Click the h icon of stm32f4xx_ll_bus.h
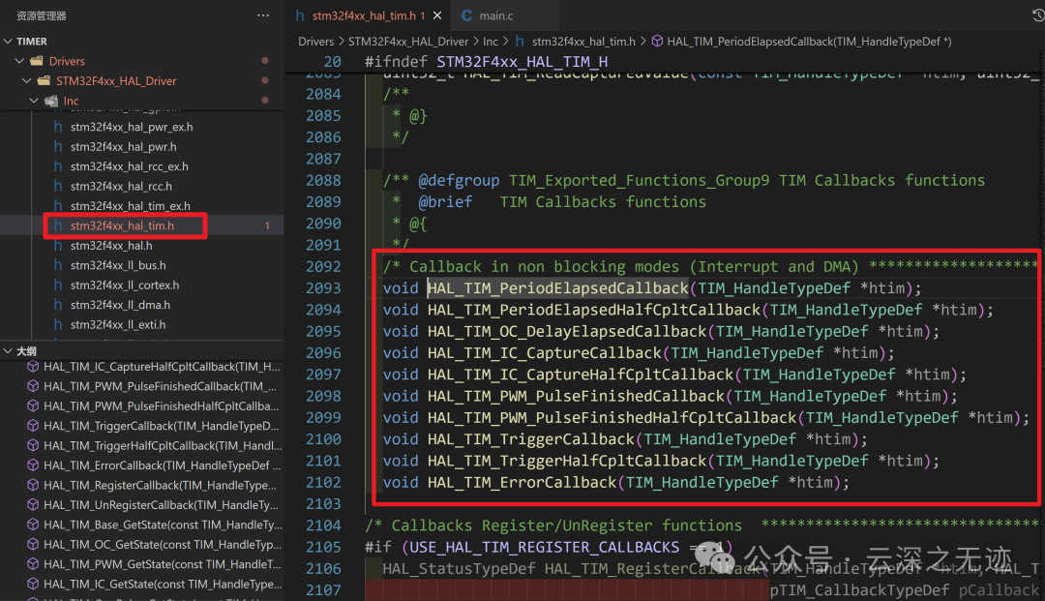This screenshot has width=1045, height=601. coord(58,265)
